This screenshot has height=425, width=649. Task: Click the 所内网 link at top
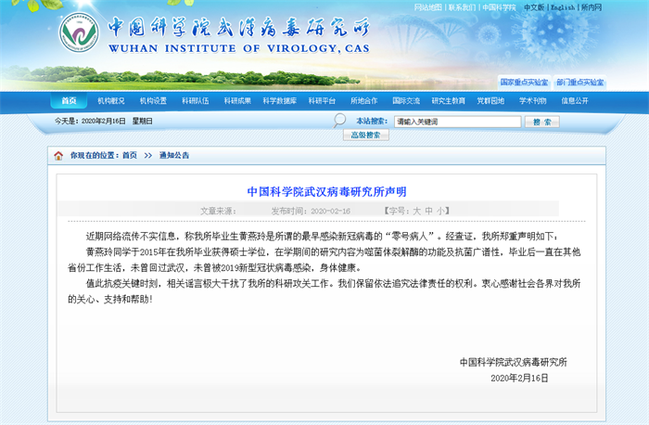pos(592,7)
